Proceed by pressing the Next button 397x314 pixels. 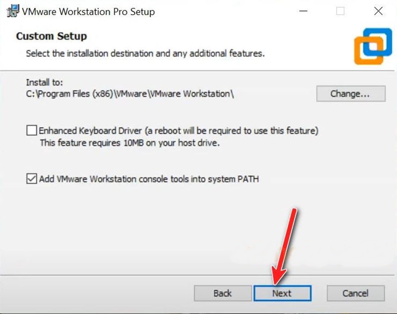tap(282, 293)
